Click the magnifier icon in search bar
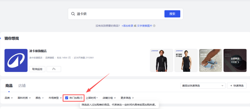 click(x=73, y=14)
